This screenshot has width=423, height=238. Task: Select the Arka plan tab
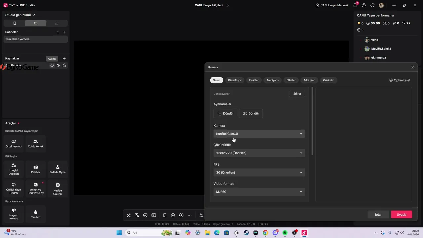point(309,80)
